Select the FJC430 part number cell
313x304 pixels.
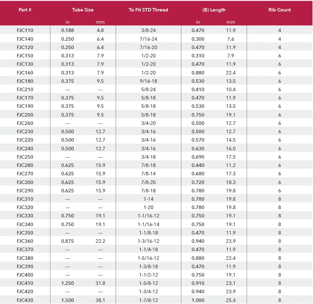click(x=25, y=300)
